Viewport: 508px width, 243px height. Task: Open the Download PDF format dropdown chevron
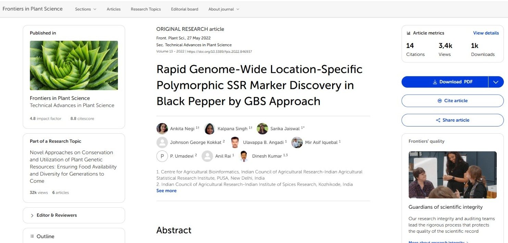coord(496,82)
